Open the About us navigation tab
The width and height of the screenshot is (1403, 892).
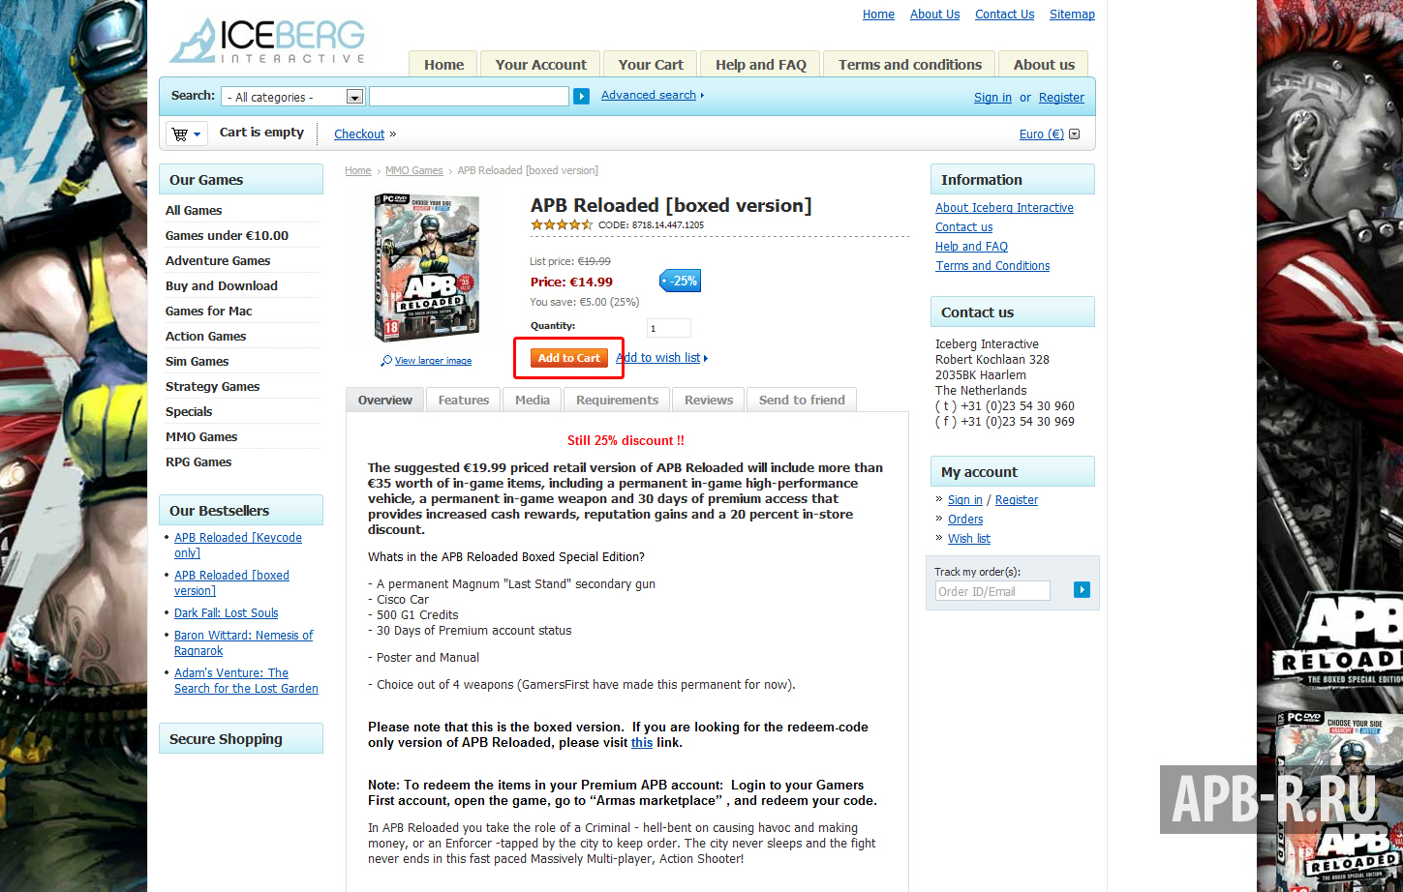pyautogui.click(x=1044, y=65)
